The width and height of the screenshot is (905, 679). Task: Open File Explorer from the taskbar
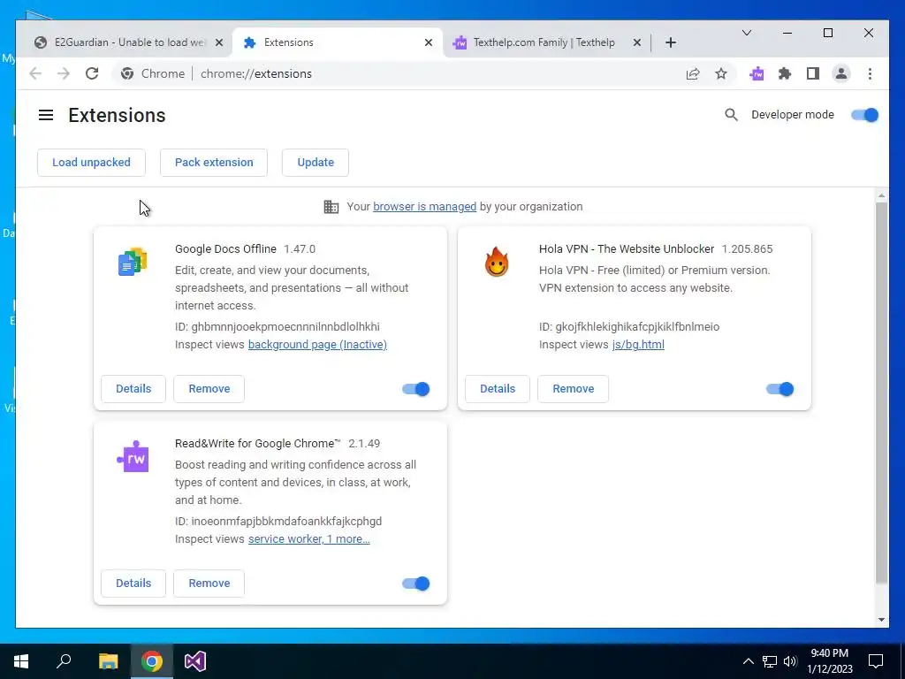[108, 661]
